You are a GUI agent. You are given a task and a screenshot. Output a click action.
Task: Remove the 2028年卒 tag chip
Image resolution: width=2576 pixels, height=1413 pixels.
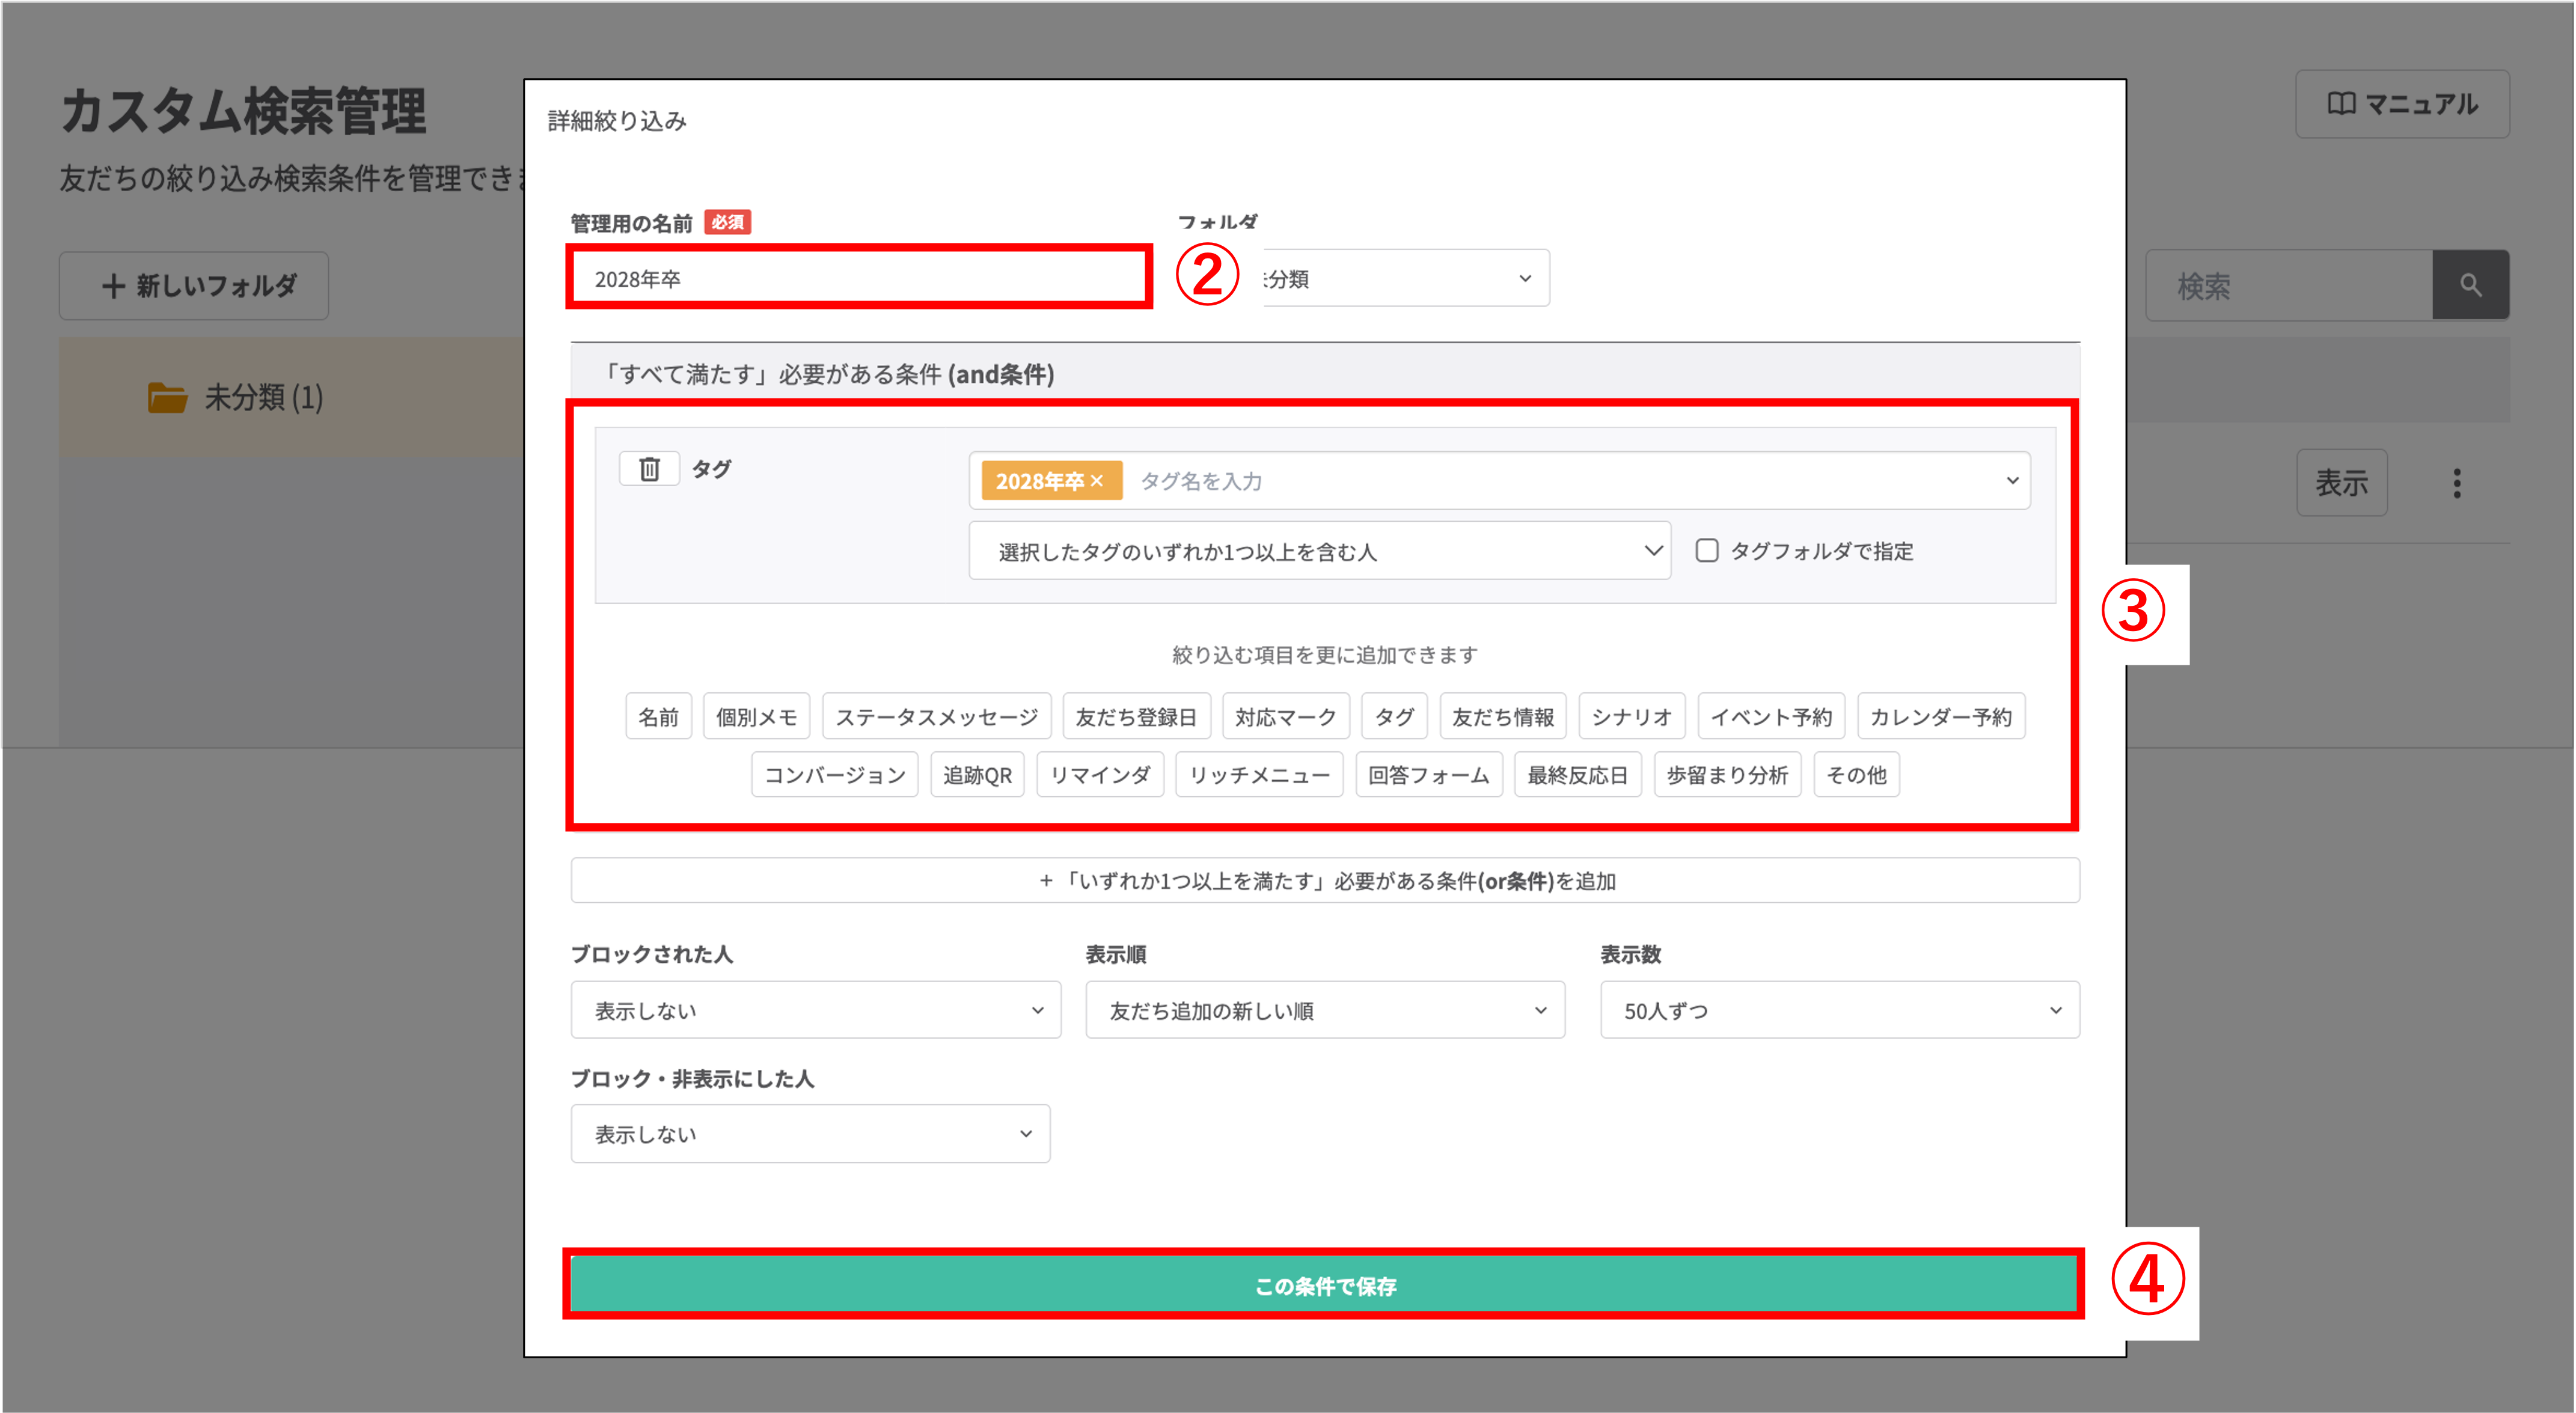pyautogui.click(x=1097, y=481)
